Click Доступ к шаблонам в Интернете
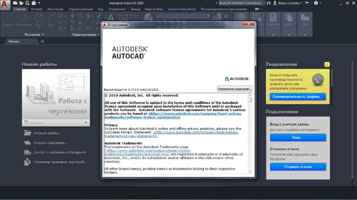Image resolution: width=357 pixels, height=200 pixels. click(x=60, y=152)
